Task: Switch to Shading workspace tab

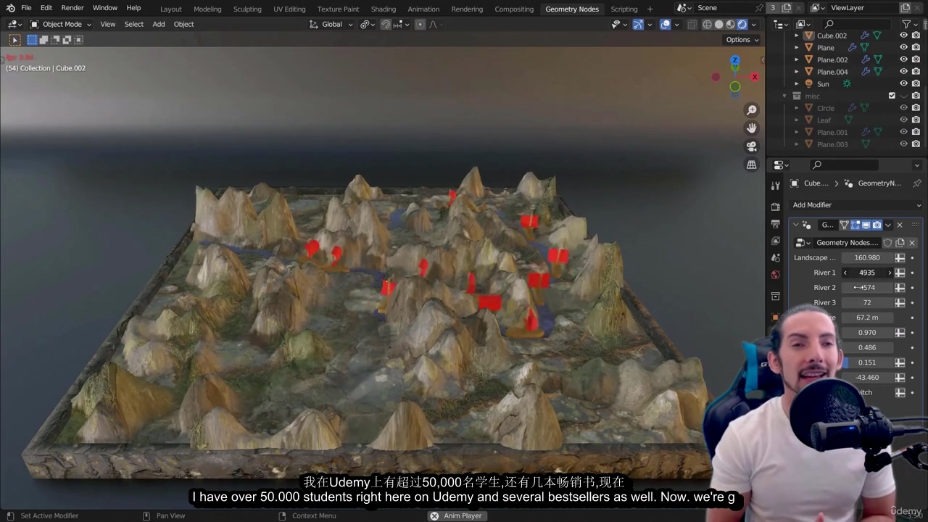Action: pos(384,9)
